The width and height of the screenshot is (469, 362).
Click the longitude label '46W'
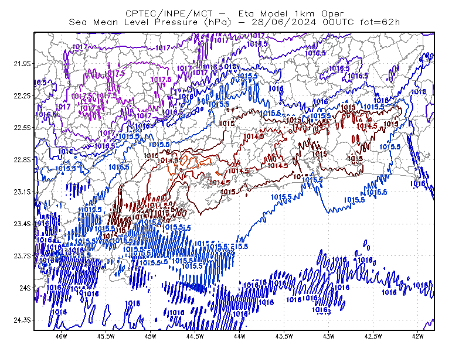click(62, 336)
